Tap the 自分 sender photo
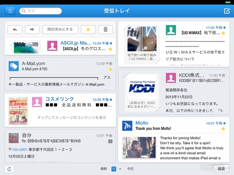The image size is (234, 175). click(14, 138)
